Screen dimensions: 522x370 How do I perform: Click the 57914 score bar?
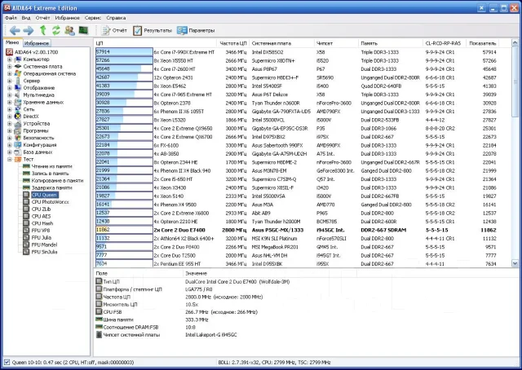coord(124,52)
